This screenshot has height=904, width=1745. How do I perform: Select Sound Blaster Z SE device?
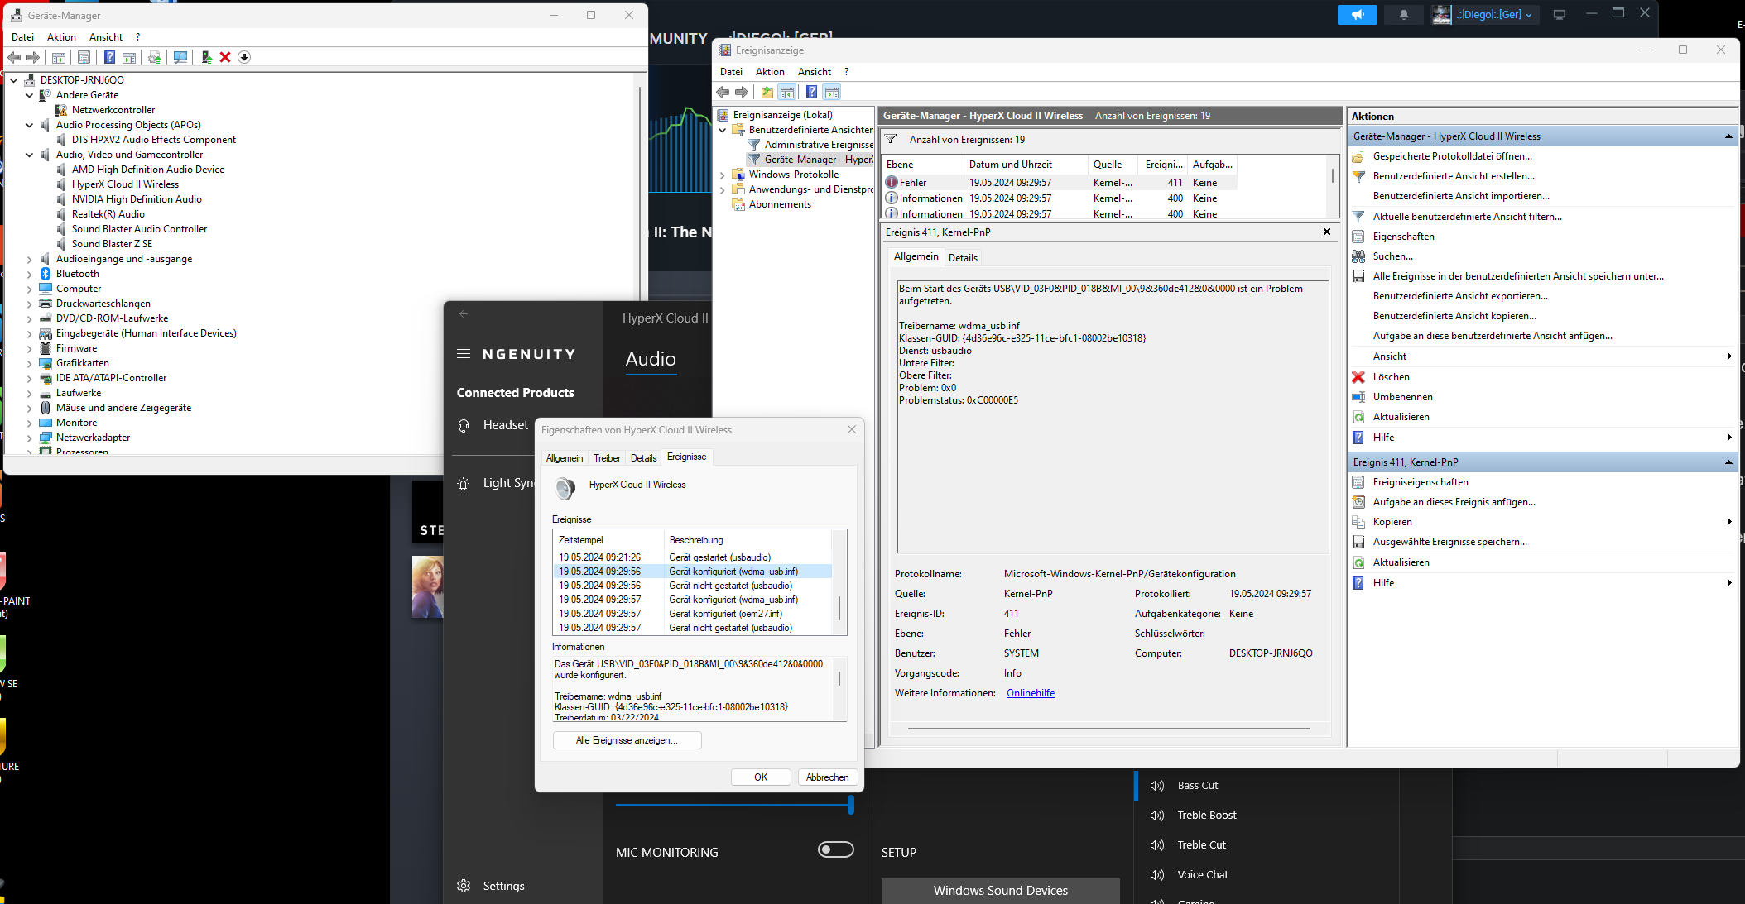pos(112,244)
